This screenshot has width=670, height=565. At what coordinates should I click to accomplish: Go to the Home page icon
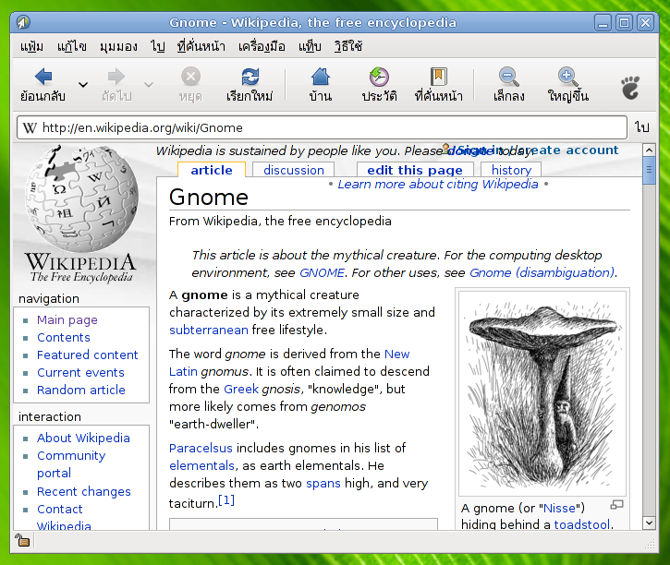321,77
